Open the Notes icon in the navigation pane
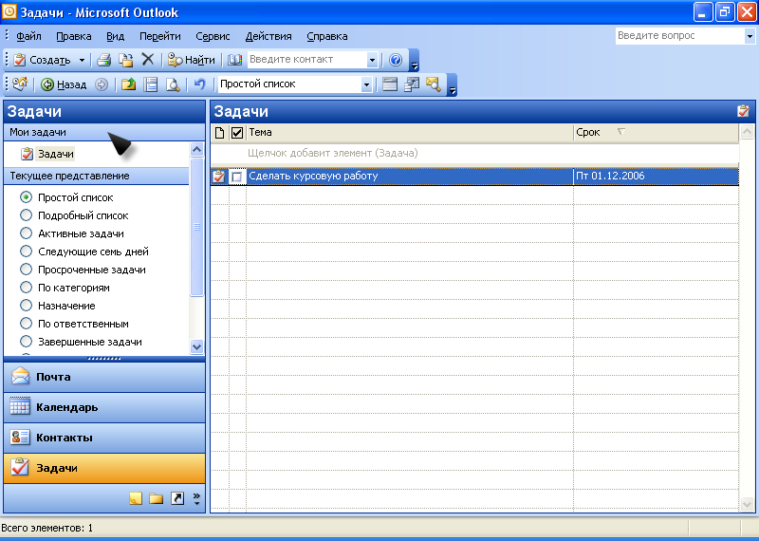Image resolution: width=759 pixels, height=541 pixels. (x=136, y=498)
